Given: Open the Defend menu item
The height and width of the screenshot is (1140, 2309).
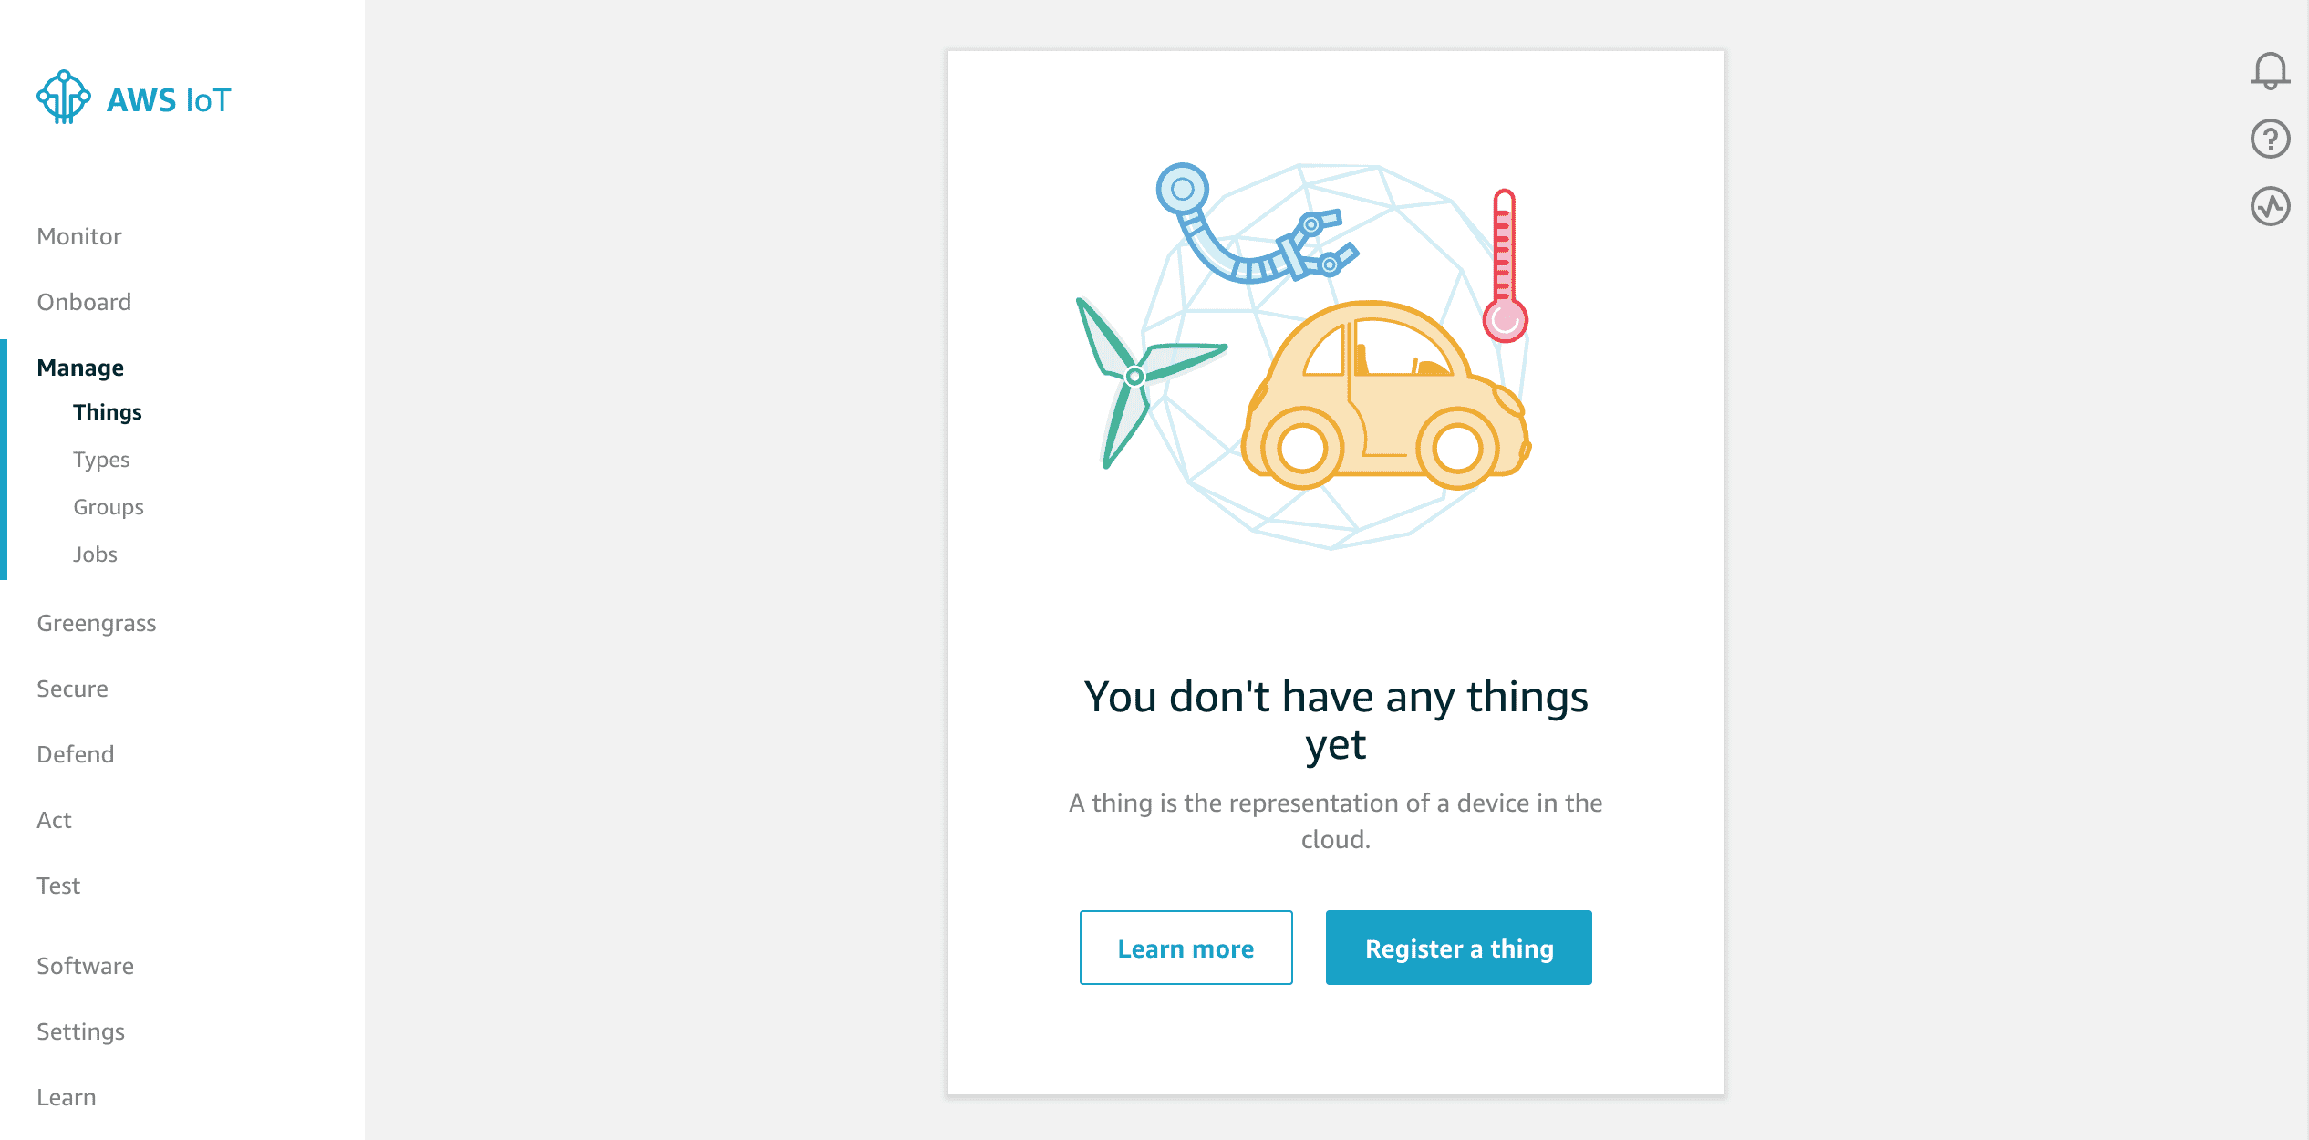Looking at the screenshot, I should (x=76, y=754).
